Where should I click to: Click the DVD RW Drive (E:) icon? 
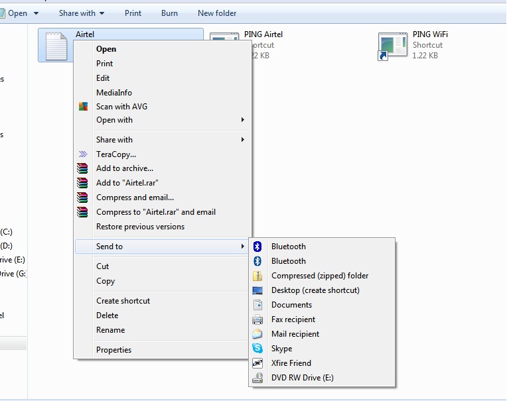pyautogui.click(x=257, y=378)
